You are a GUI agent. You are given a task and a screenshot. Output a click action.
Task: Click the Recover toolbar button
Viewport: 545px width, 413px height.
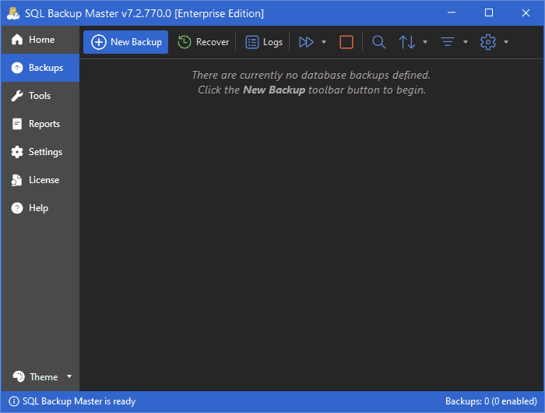click(x=203, y=42)
